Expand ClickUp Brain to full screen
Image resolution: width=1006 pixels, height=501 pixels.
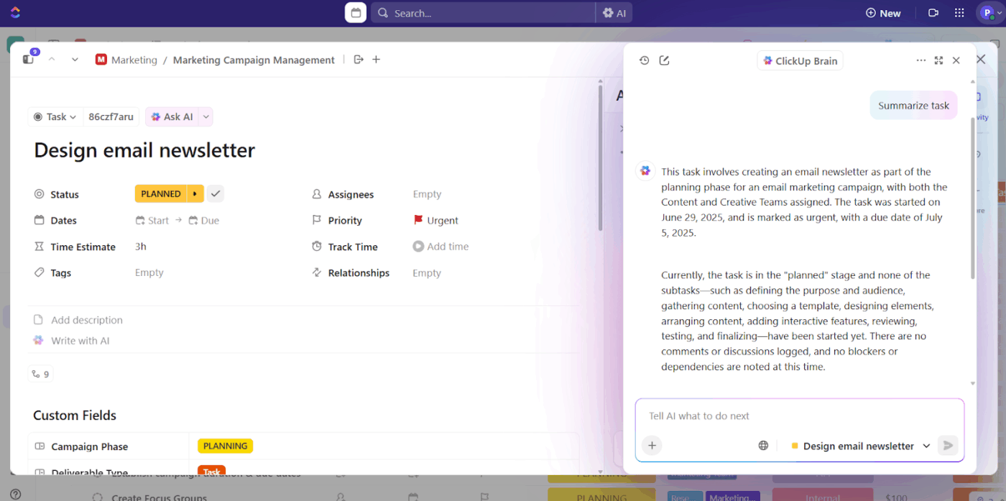click(938, 60)
